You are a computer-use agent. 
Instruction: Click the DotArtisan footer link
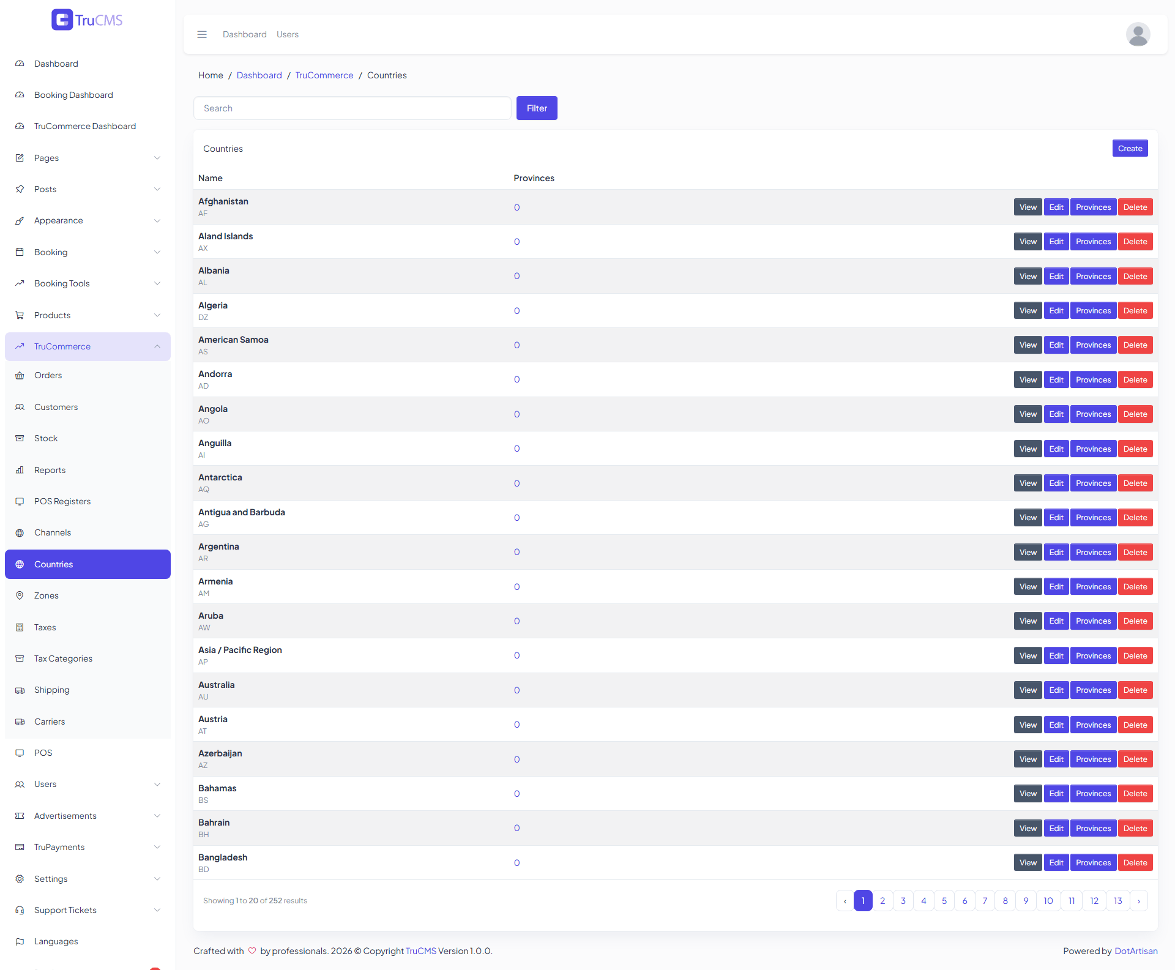tap(1136, 951)
